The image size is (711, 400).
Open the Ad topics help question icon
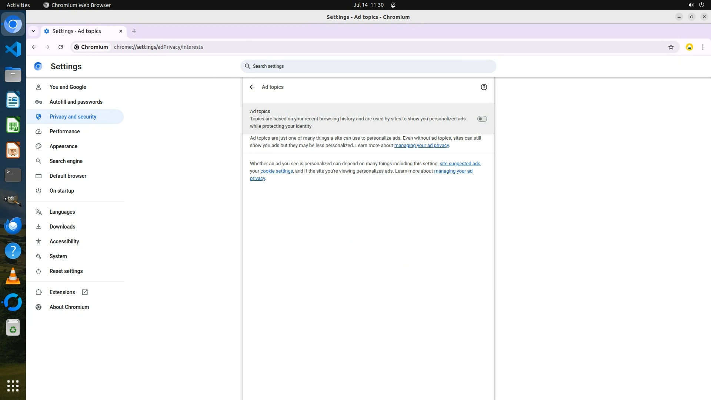(484, 87)
